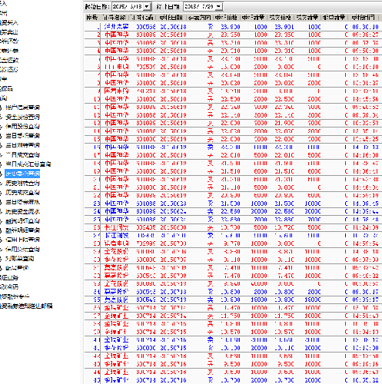Screen dimensions: 382x384
Task: Select the 泸州老窖 name cell
Action: coord(117,27)
